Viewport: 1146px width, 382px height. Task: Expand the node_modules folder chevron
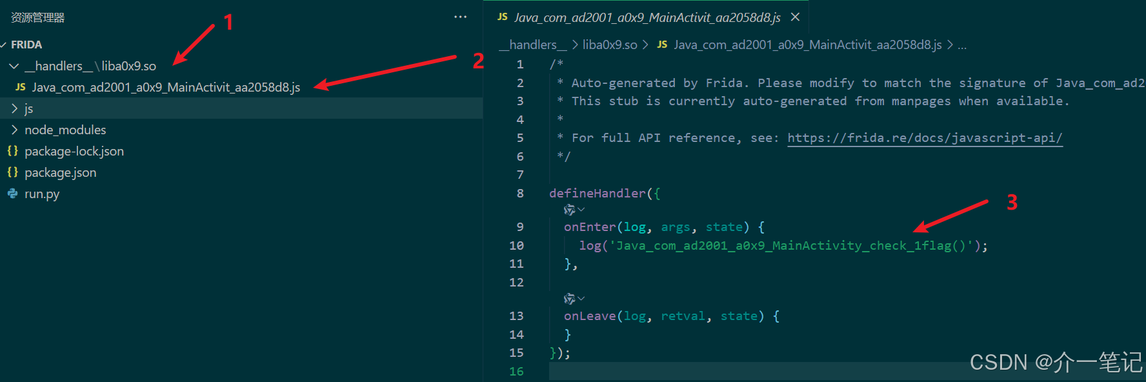coord(14,130)
